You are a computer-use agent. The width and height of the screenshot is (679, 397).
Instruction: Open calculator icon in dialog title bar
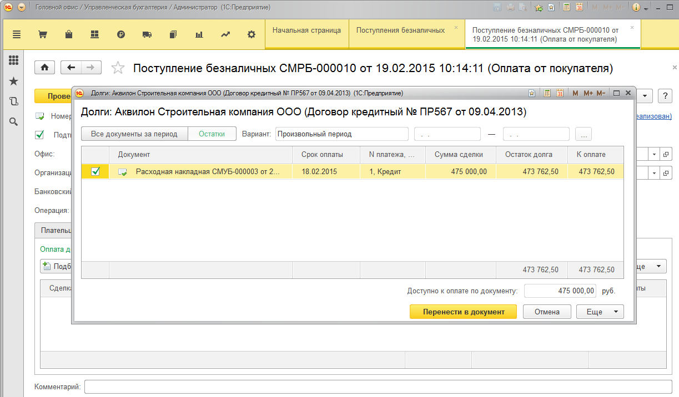coord(547,93)
